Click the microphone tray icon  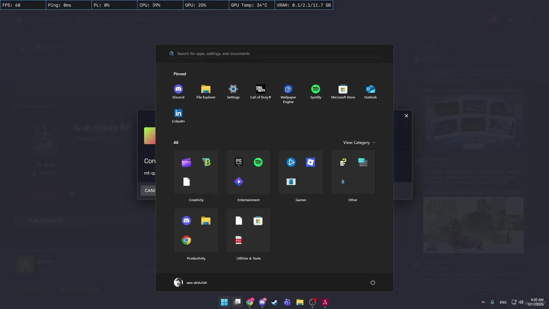(x=492, y=302)
